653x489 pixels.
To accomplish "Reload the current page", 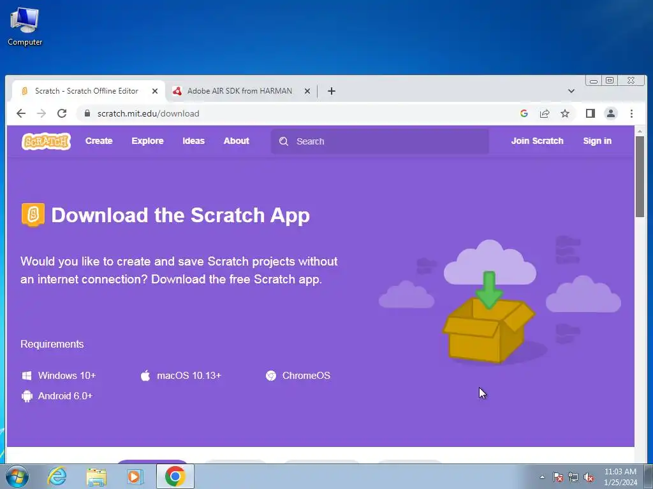I will point(62,113).
